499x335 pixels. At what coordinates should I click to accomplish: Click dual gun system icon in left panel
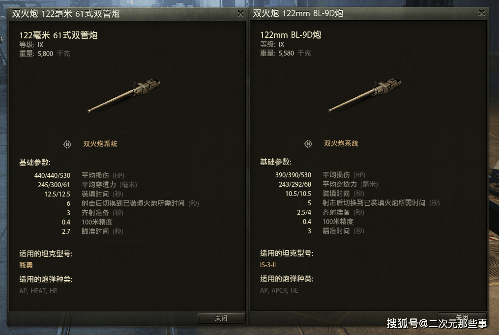[67, 144]
